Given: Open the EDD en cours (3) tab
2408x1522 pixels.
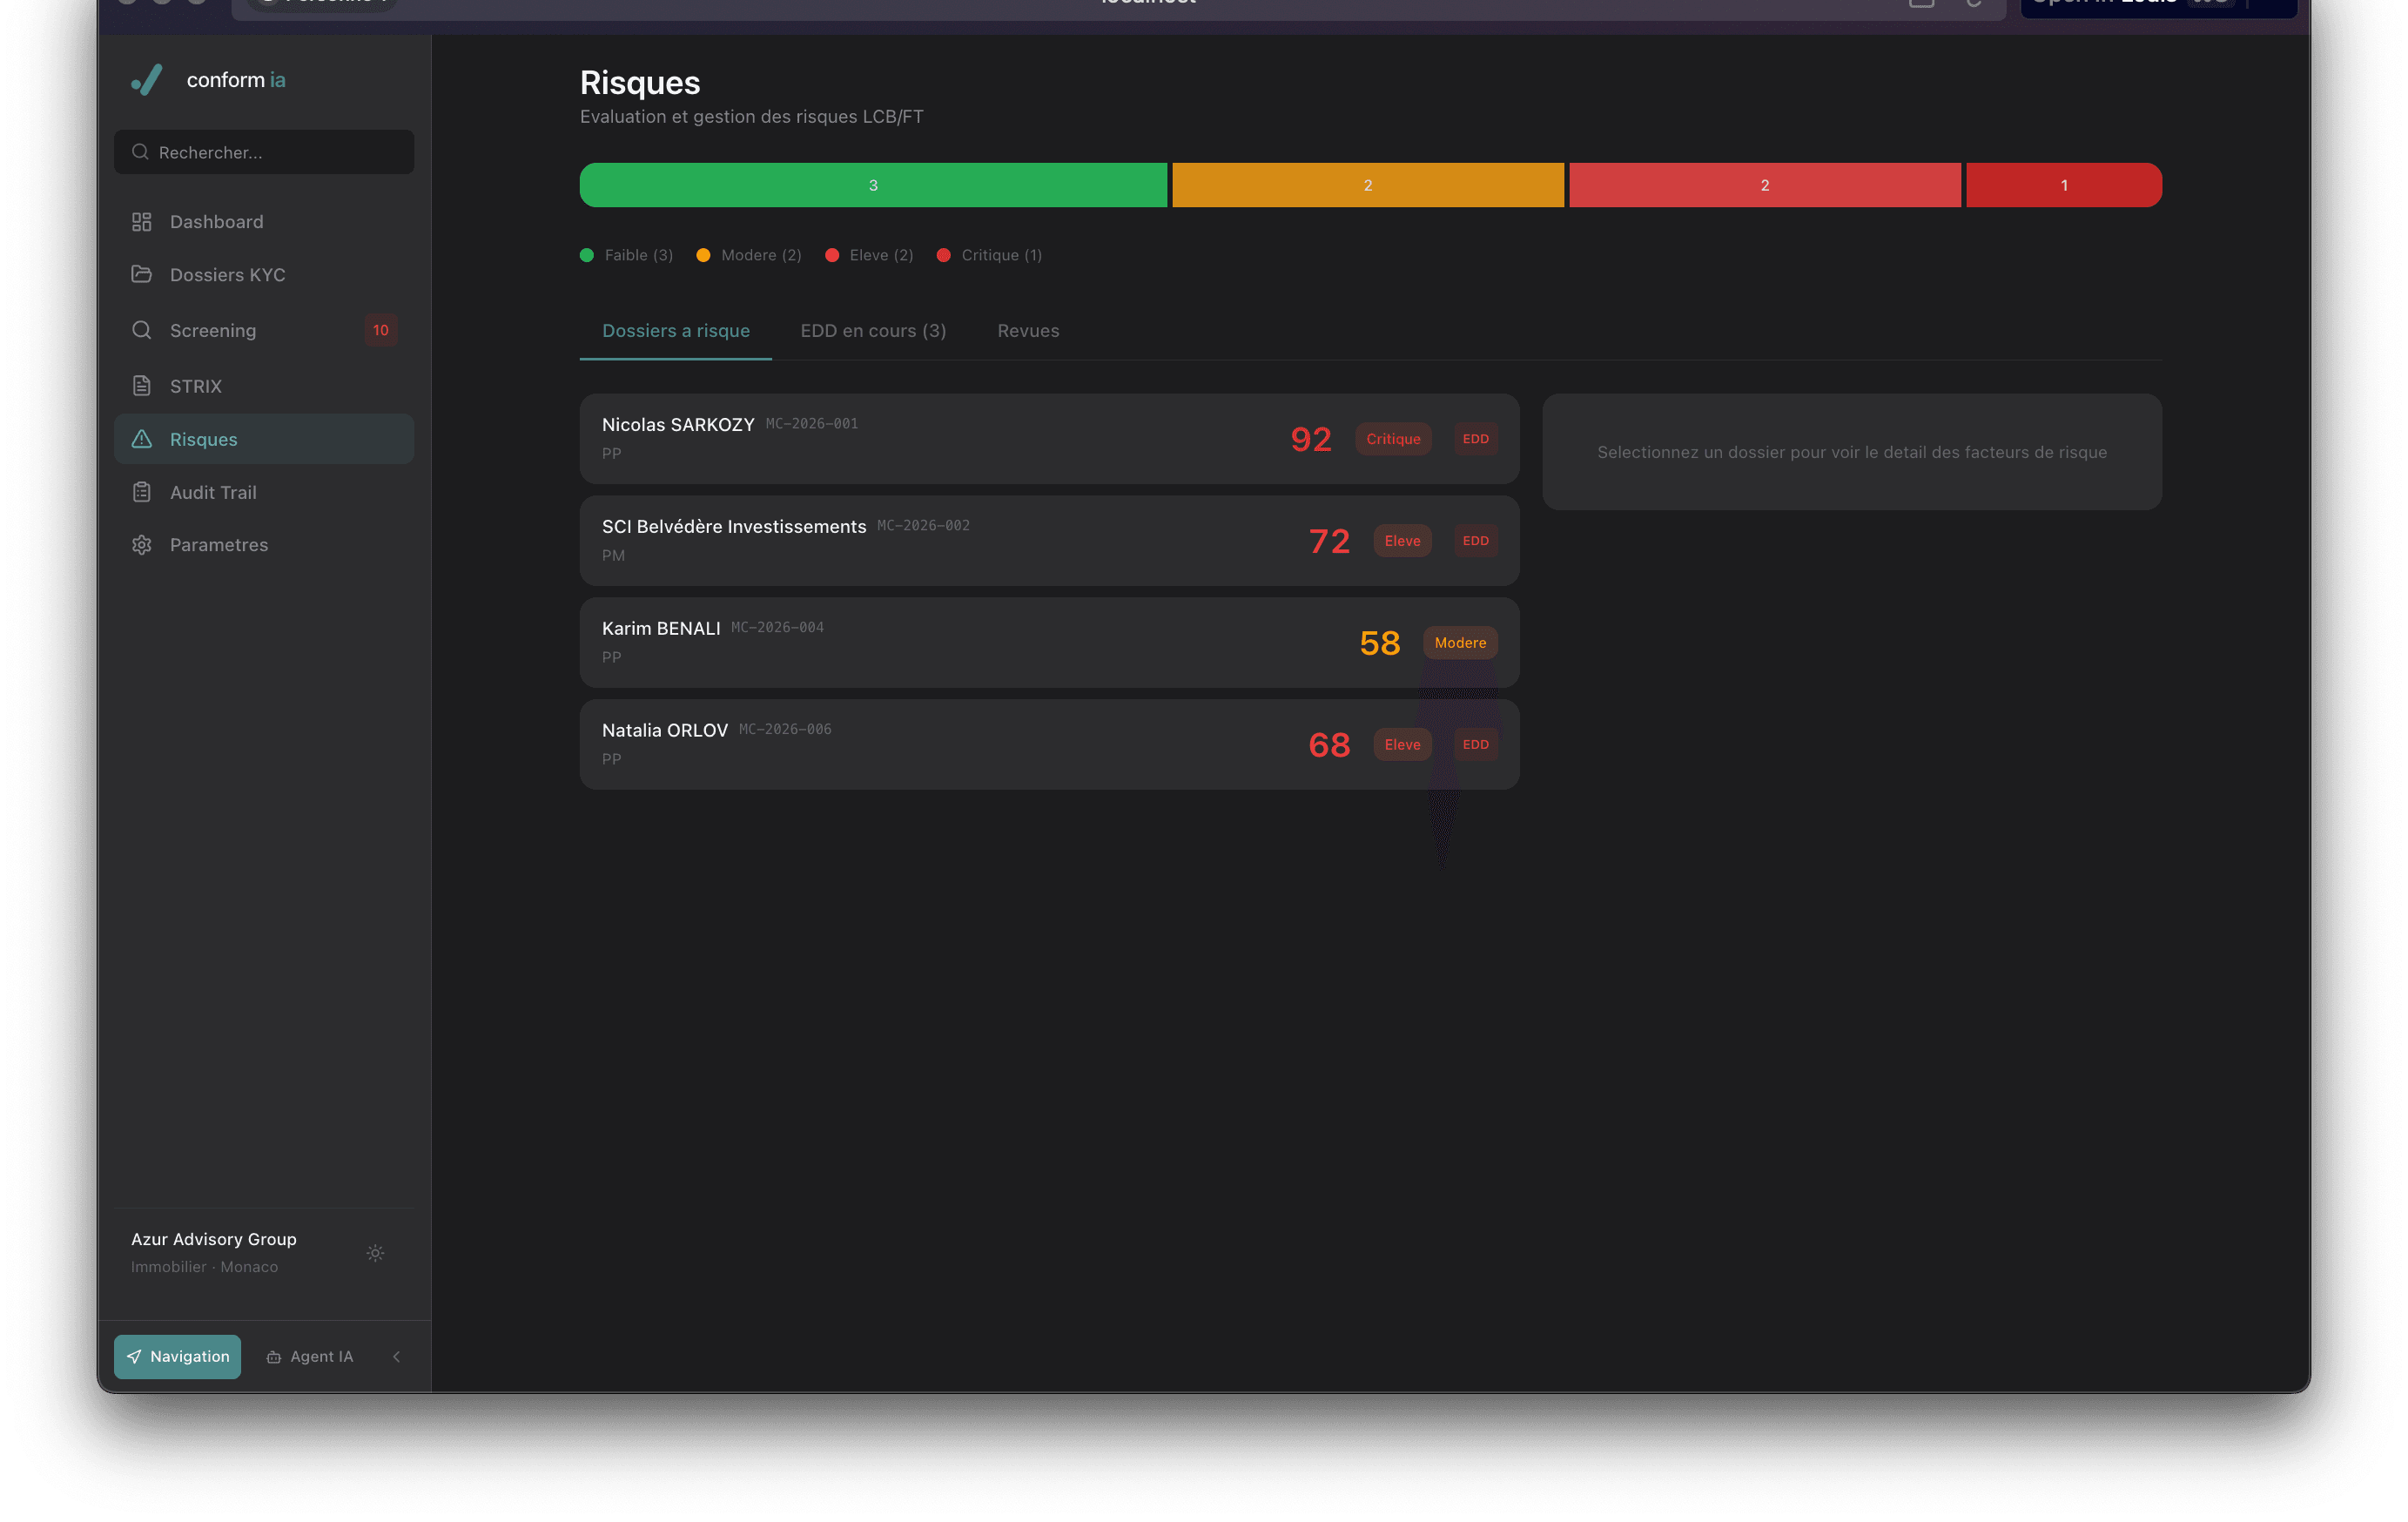Looking at the screenshot, I should (x=872, y=331).
